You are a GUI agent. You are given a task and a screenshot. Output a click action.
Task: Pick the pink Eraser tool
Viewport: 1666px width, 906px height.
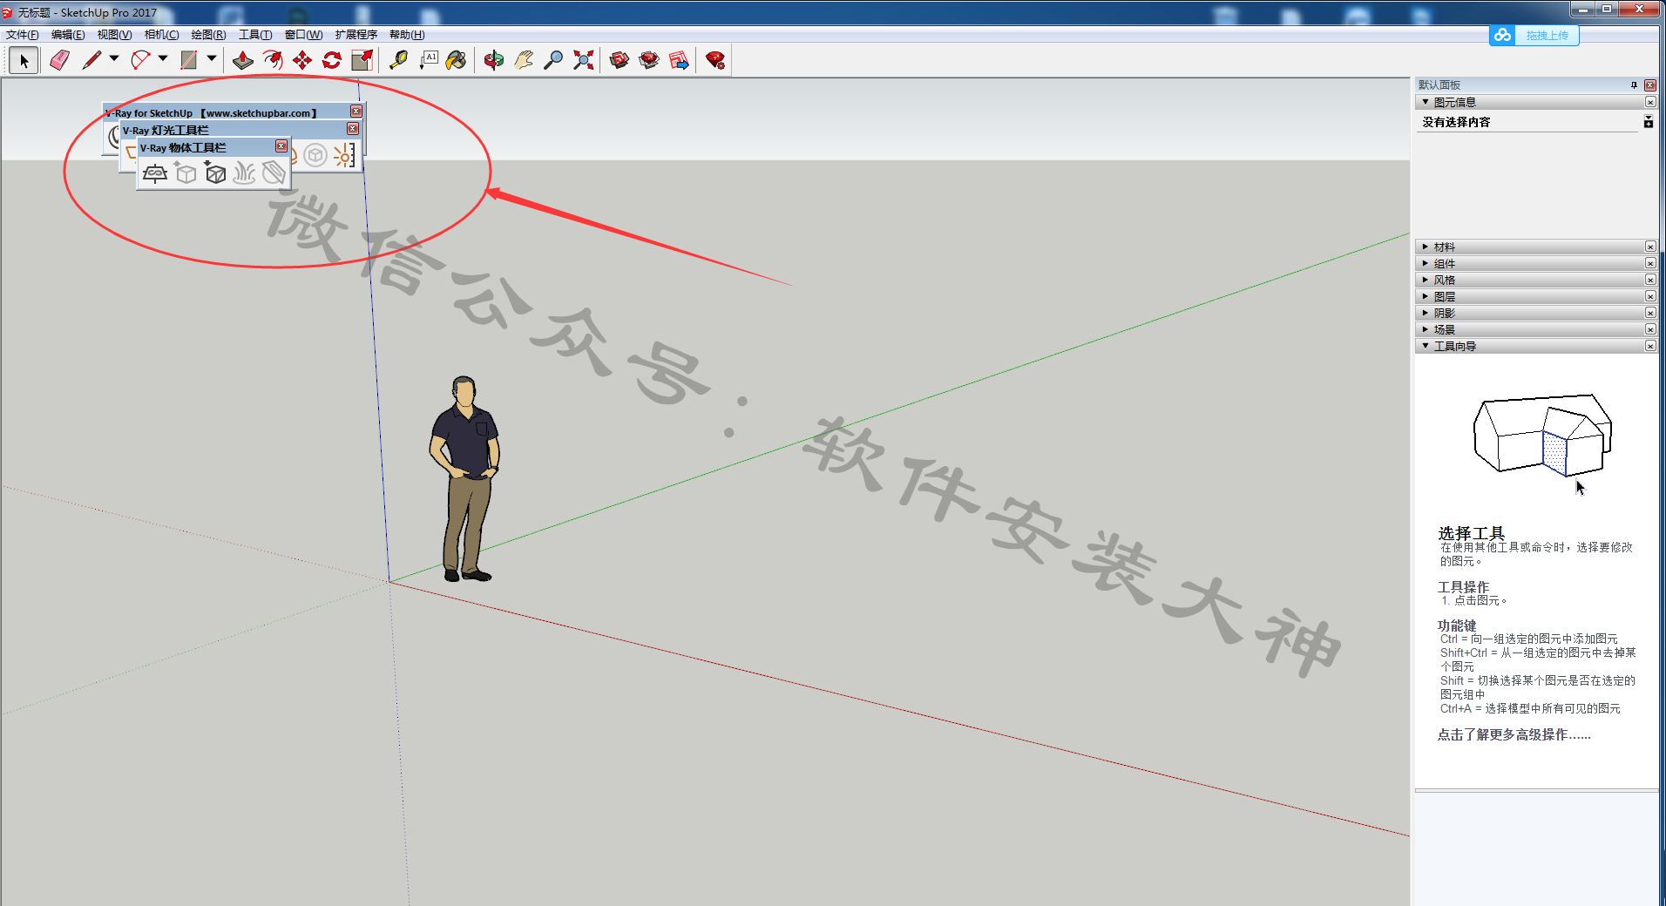coord(59,60)
